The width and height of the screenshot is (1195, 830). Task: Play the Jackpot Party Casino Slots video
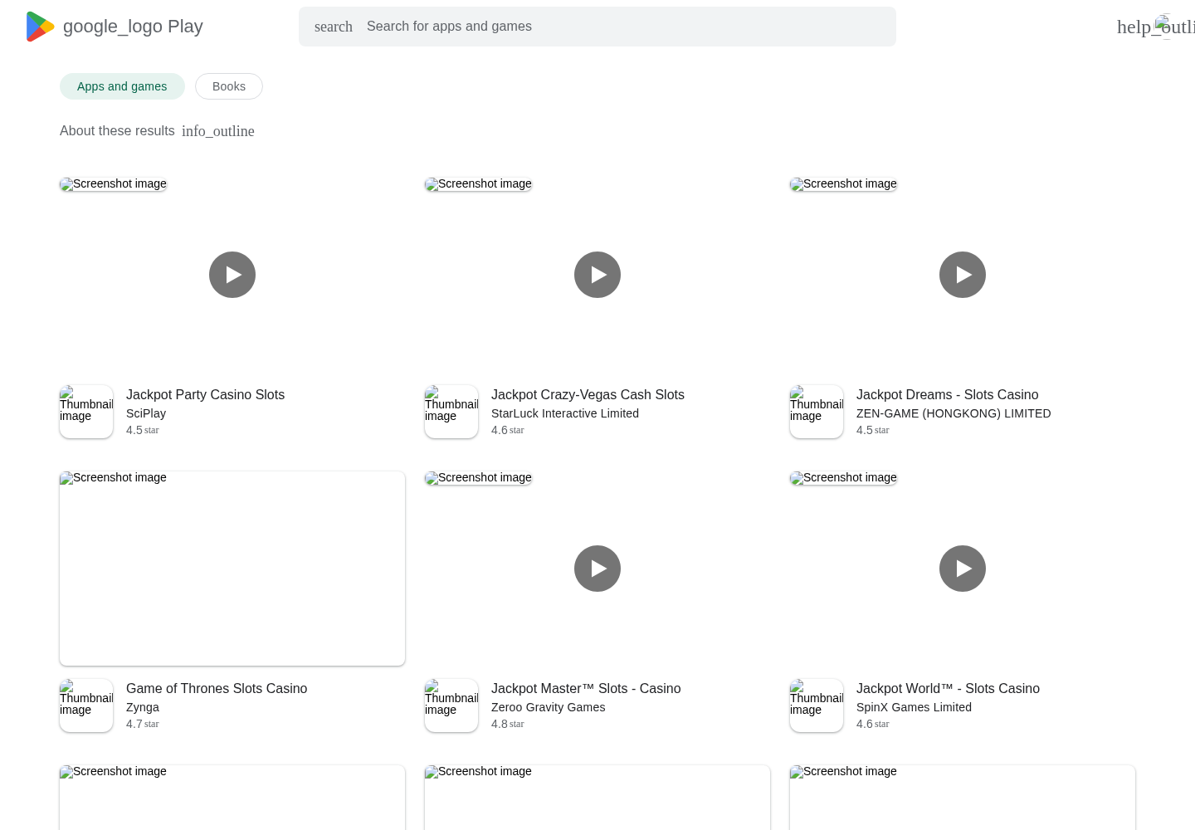pyautogui.click(x=232, y=275)
